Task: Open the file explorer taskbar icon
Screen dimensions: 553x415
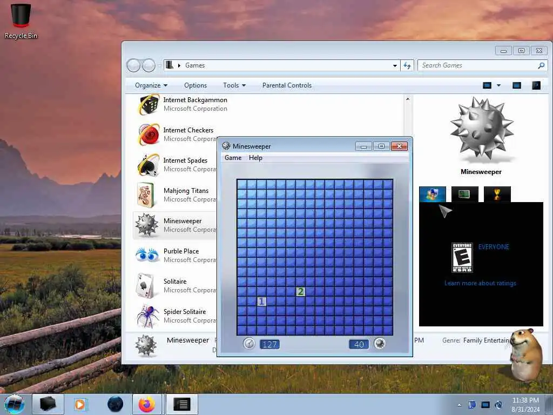Action: (x=48, y=404)
